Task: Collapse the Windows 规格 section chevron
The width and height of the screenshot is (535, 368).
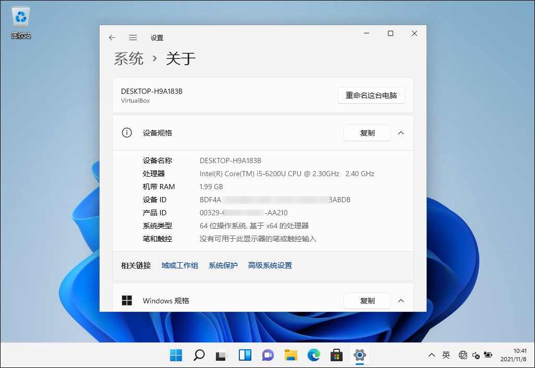Action: coord(401,301)
